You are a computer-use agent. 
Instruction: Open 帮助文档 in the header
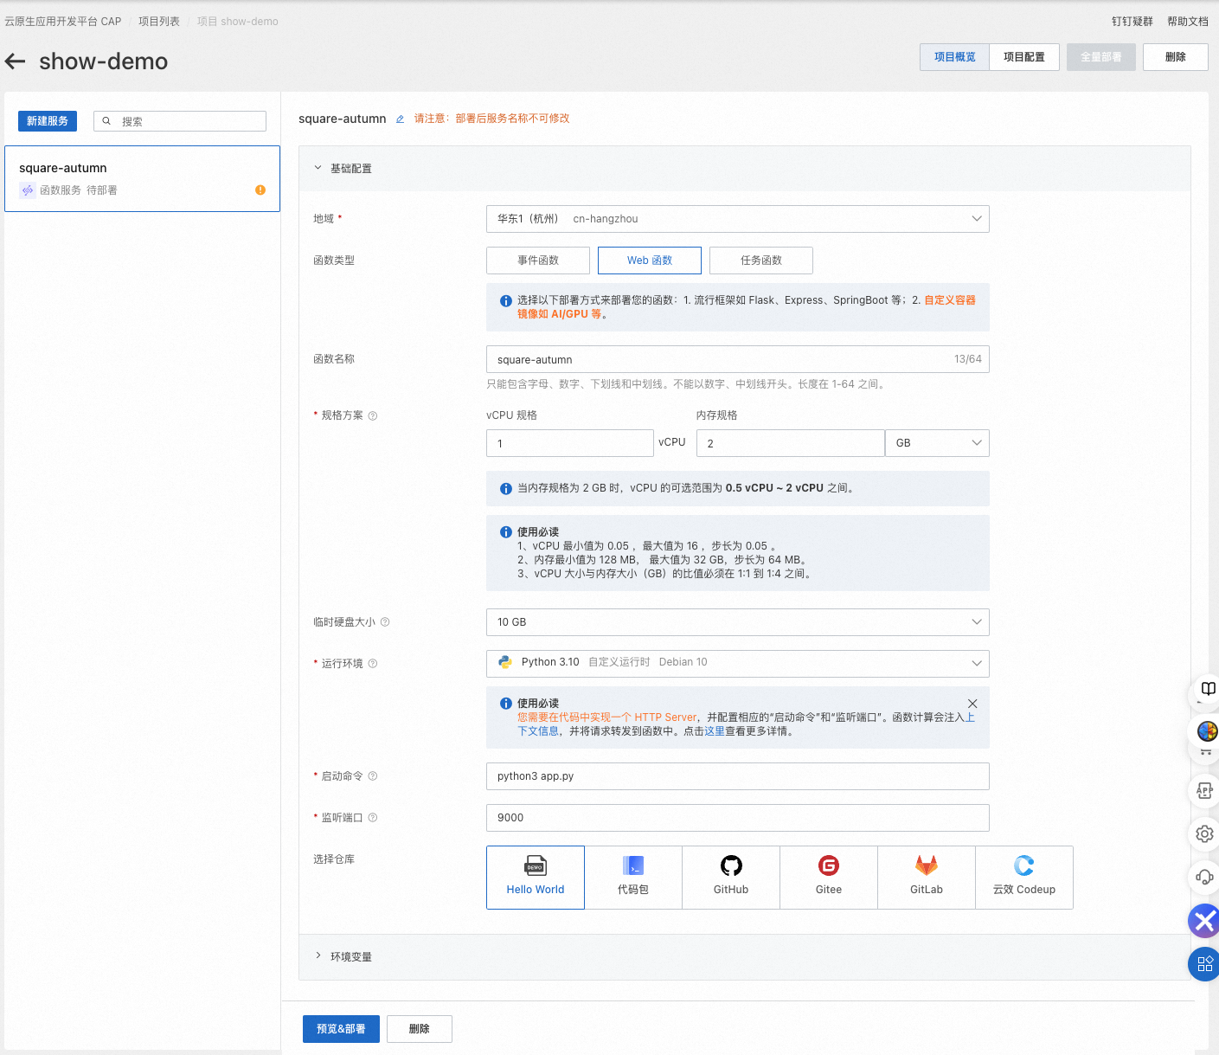(x=1188, y=22)
